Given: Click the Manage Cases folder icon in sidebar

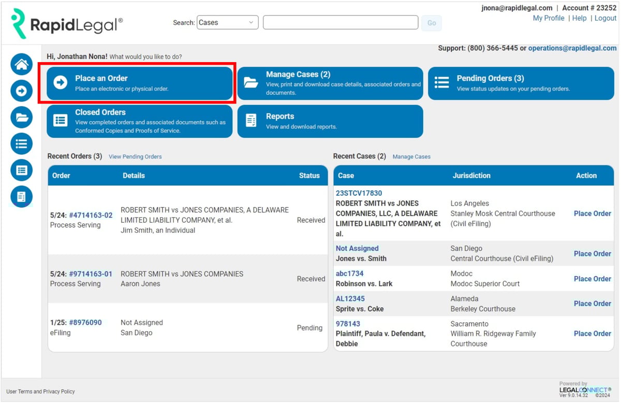Looking at the screenshot, I should [x=21, y=117].
